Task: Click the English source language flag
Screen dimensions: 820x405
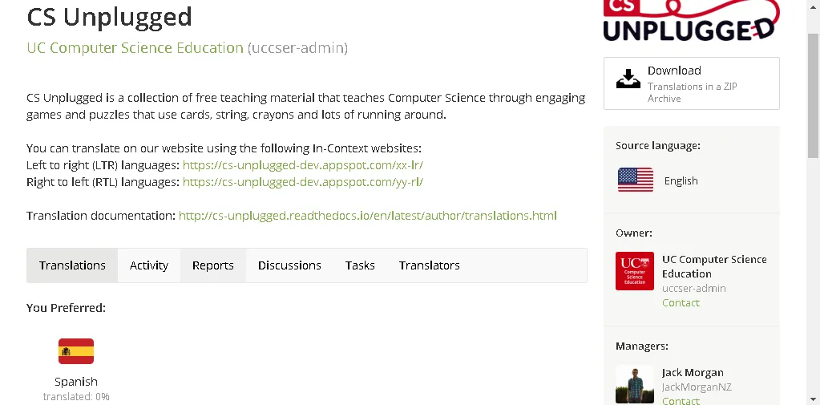Action: point(635,180)
